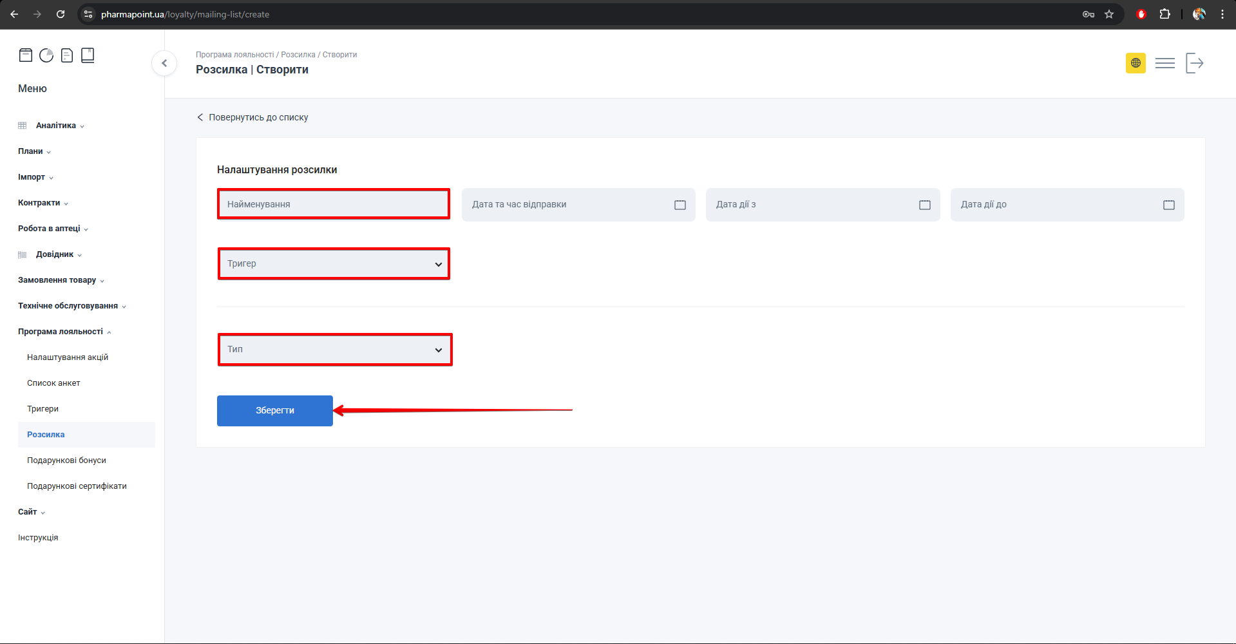Viewport: 1236px width, 644px height.
Task: Open Тригери in the sidebar
Action: 43,409
